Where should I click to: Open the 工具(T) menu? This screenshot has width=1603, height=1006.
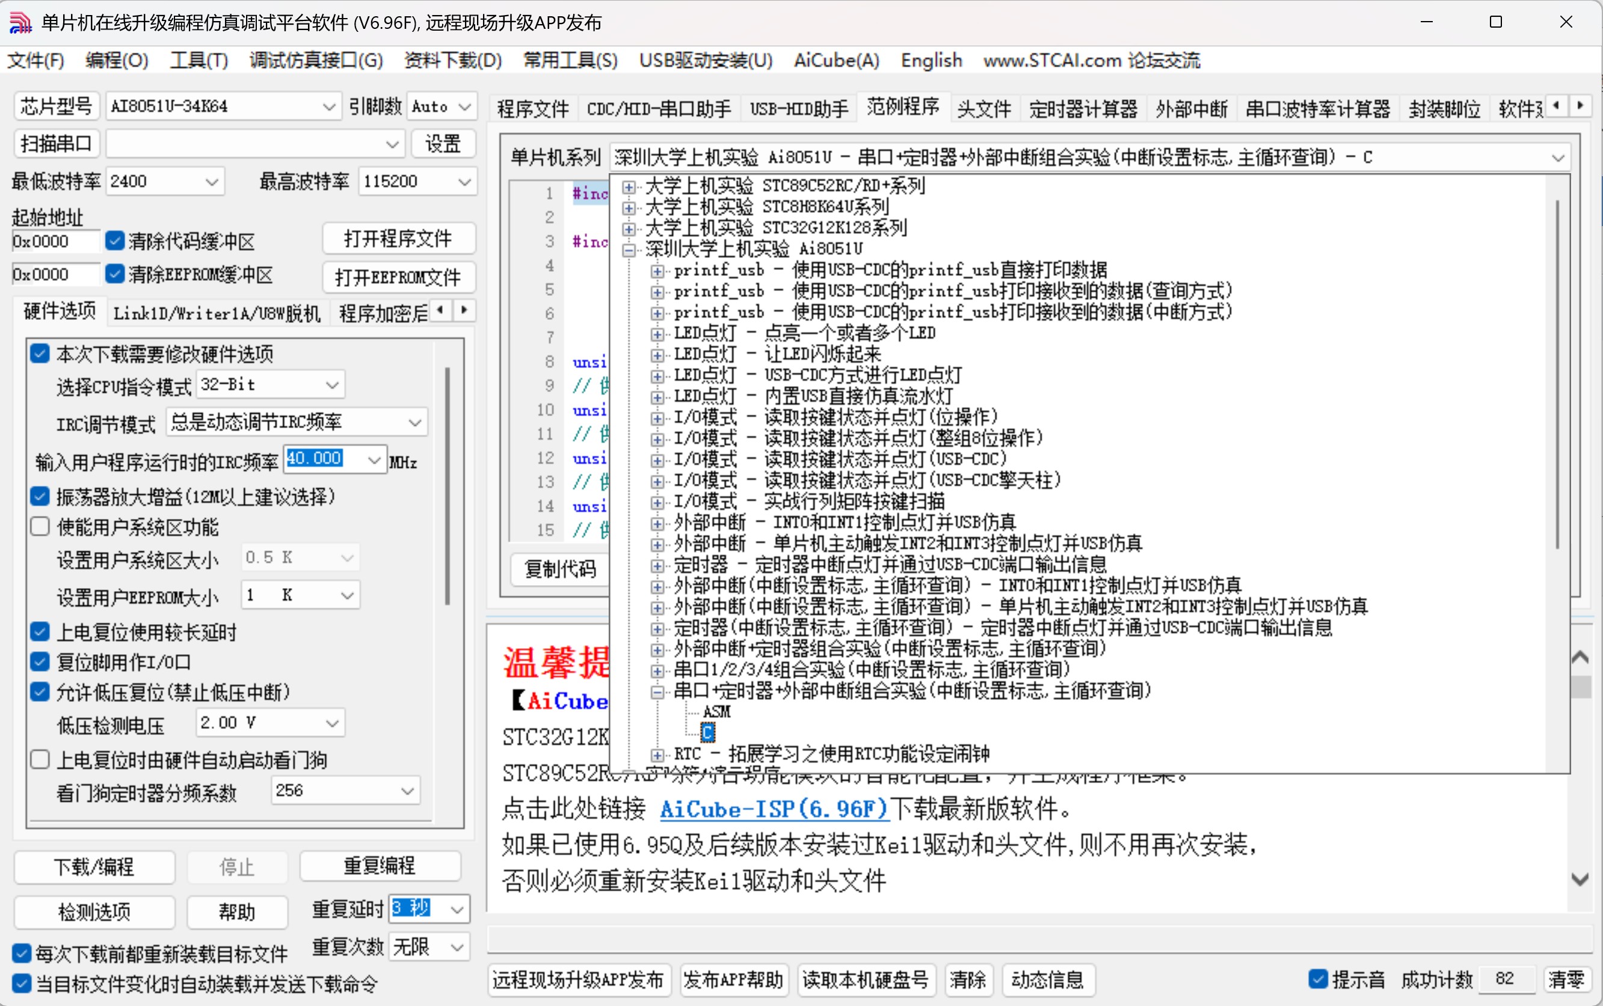pyautogui.click(x=198, y=61)
